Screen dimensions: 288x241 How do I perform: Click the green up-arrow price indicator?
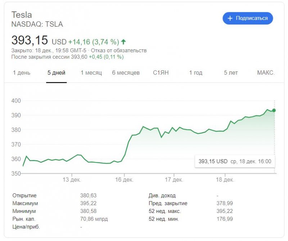coord(124,41)
